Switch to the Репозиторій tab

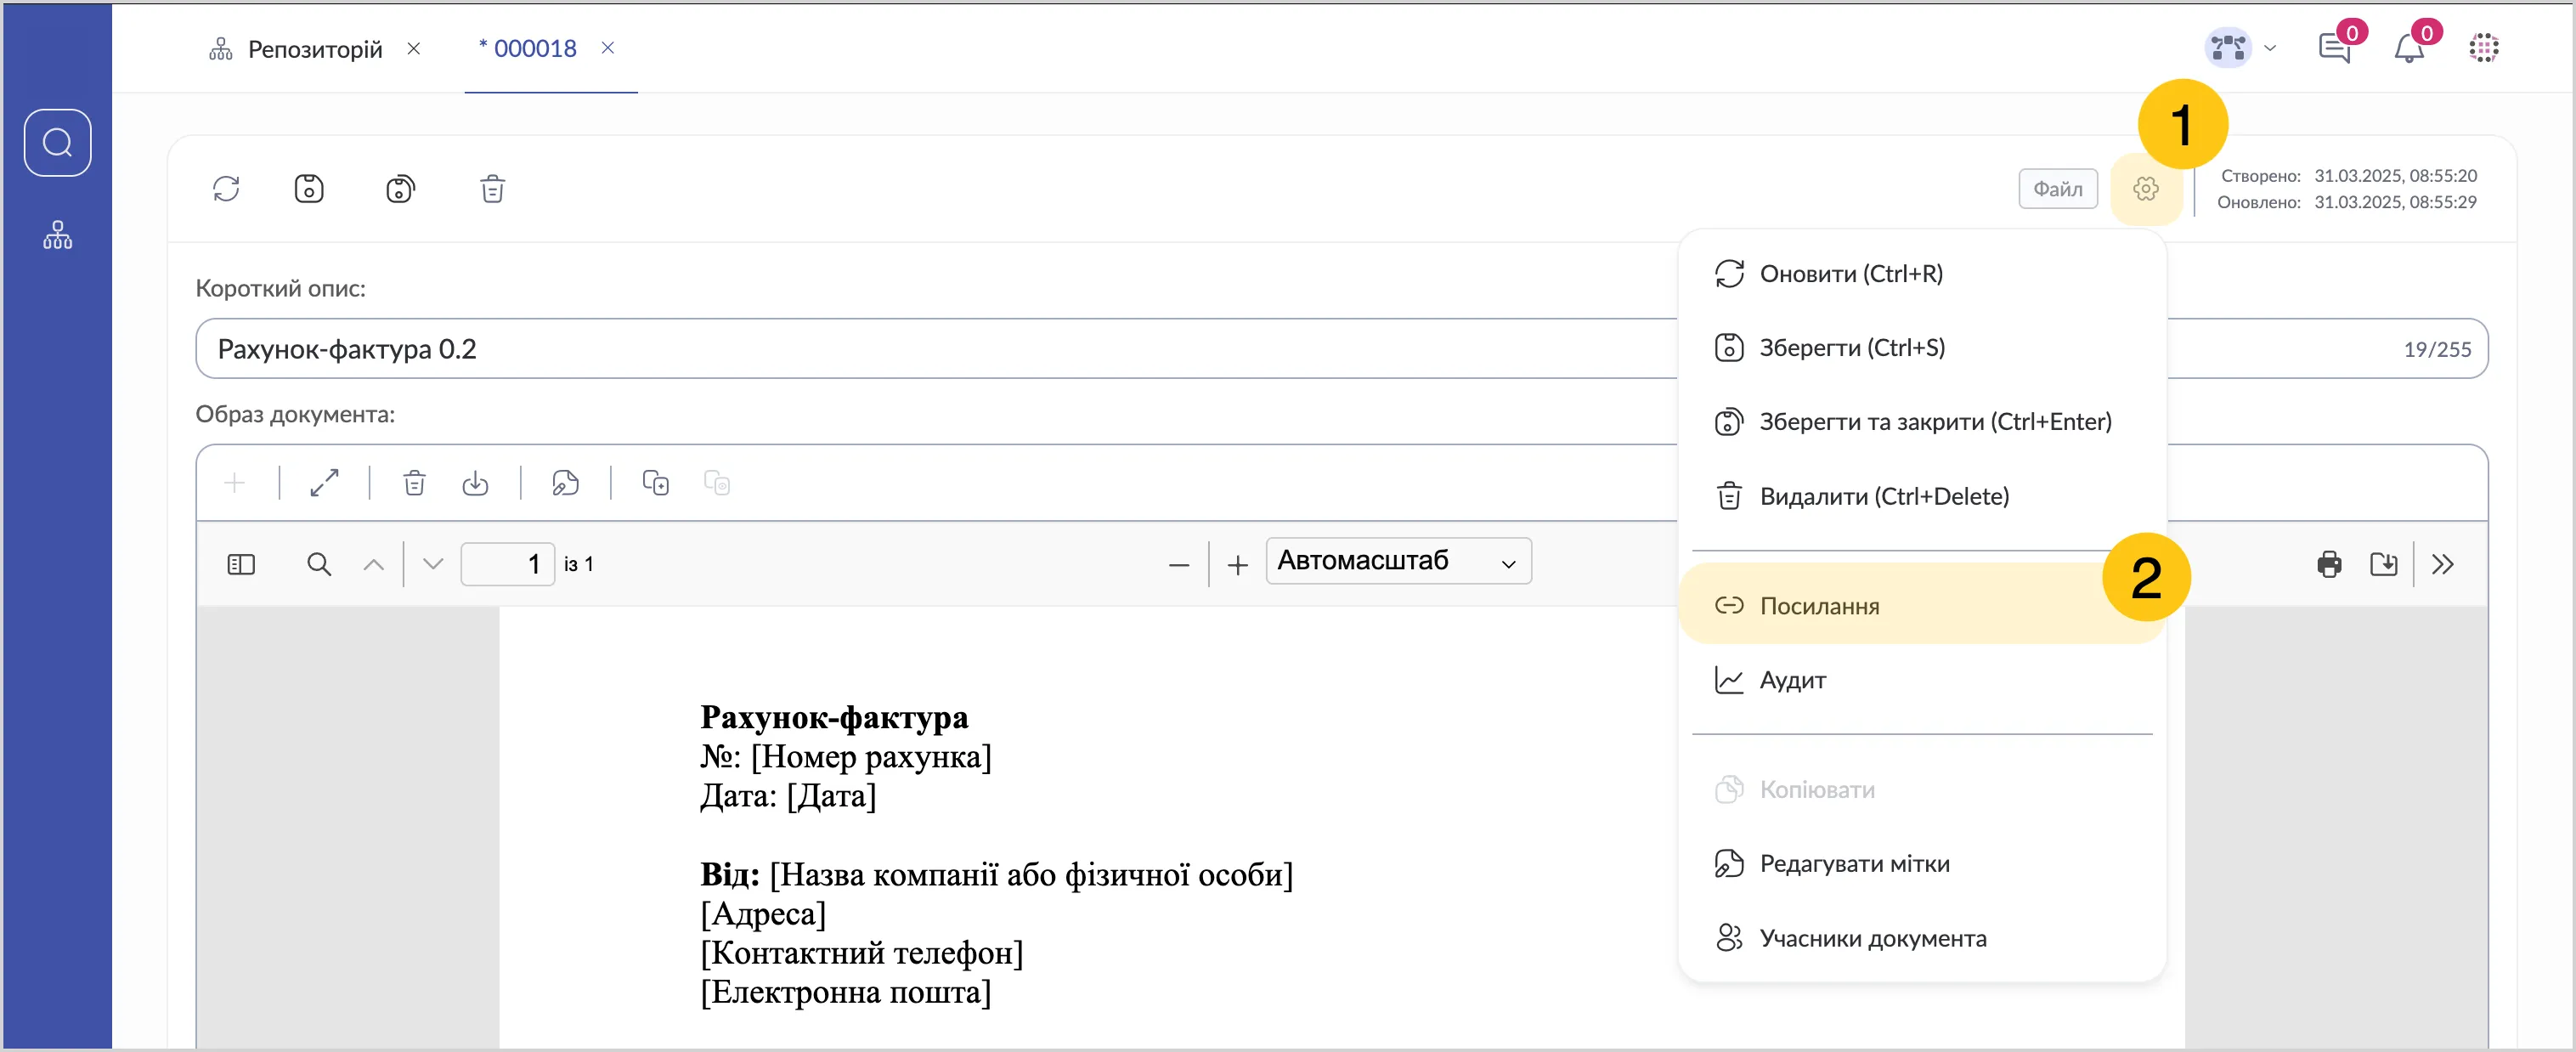click(314, 49)
